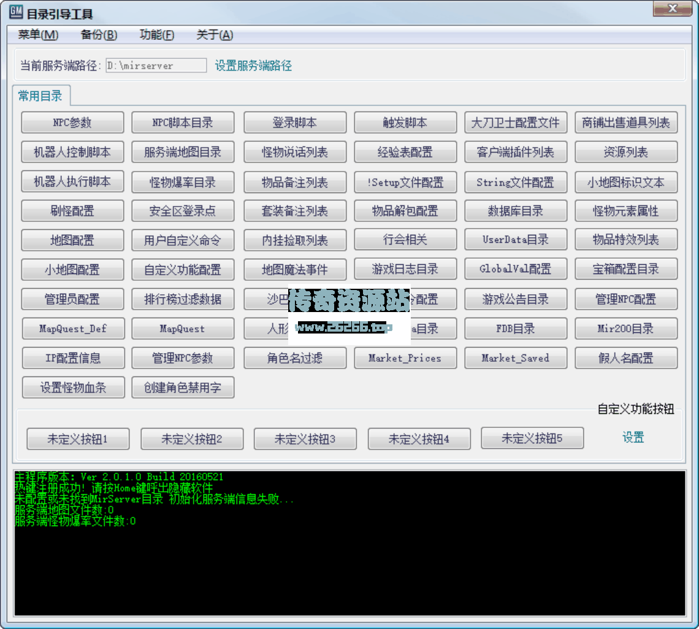Open 地图配置 settings
Viewport: 699px width, 629px height.
coord(73,240)
